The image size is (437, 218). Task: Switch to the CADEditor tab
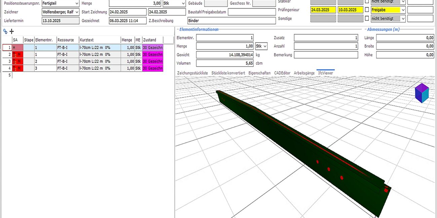click(282, 73)
